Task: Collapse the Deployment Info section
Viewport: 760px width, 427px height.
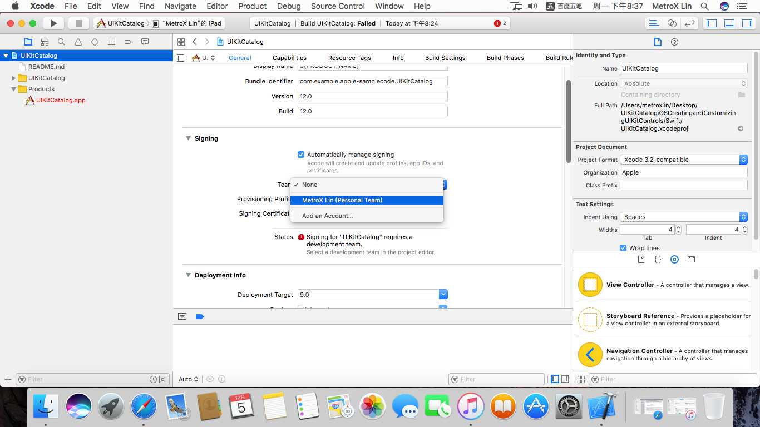Action: [188, 275]
